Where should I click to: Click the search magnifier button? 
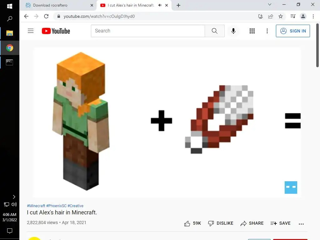tap(214, 31)
